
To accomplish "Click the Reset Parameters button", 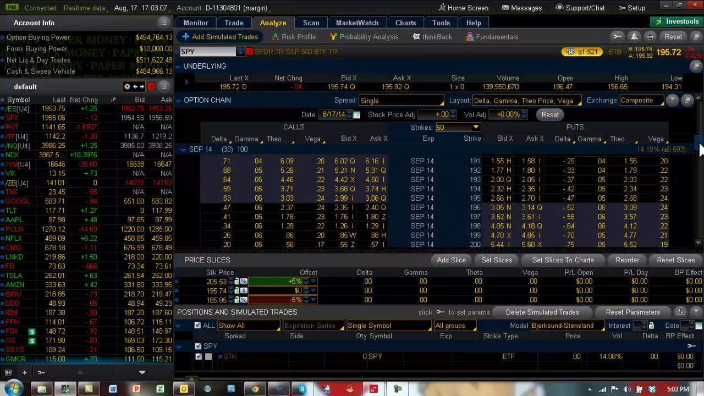I will coord(632,312).
